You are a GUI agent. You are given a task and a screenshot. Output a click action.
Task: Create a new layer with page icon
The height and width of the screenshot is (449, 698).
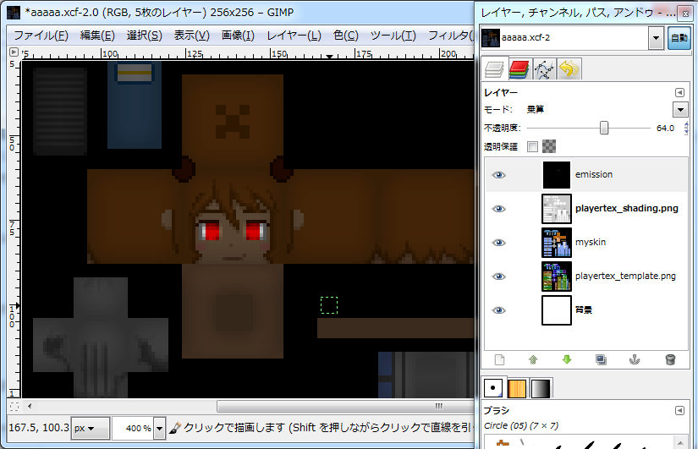pyautogui.click(x=499, y=359)
